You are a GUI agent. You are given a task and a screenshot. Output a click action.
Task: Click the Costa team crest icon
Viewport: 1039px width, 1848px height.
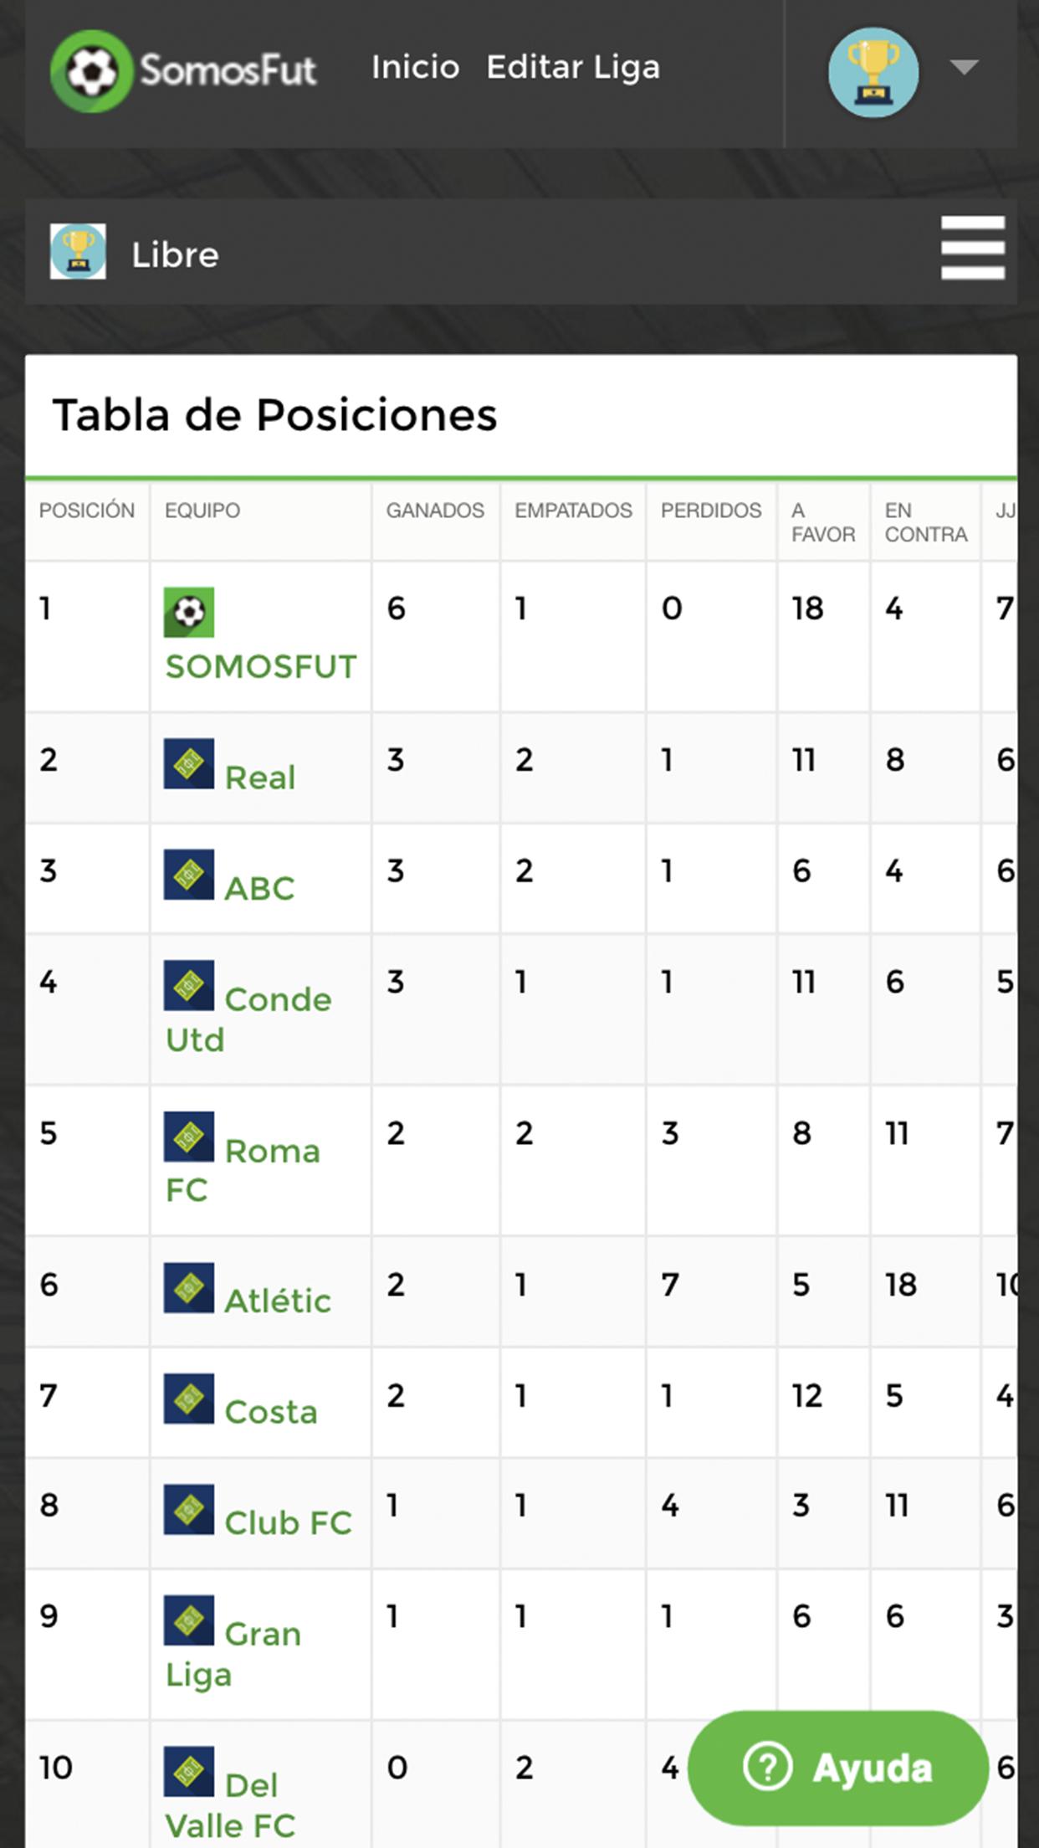click(188, 1399)
